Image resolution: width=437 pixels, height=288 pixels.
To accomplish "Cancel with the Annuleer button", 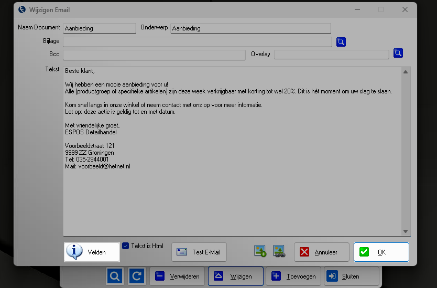I will (x=322, y=252).
